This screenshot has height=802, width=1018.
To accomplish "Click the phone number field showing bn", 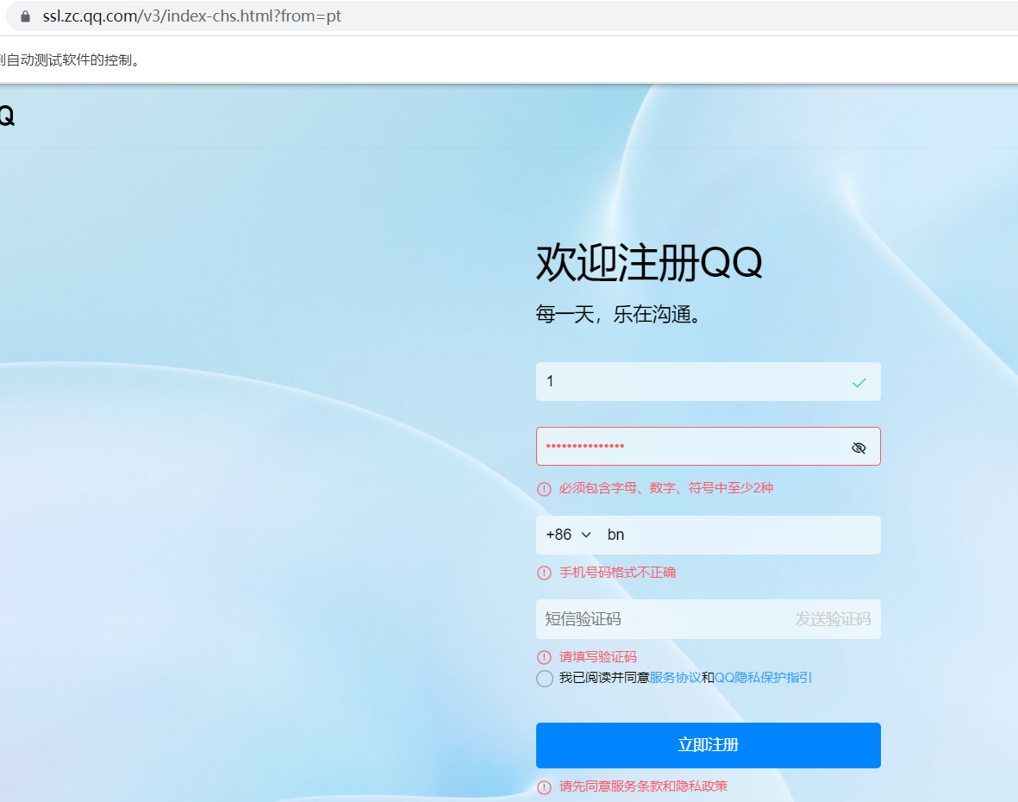I will coord(740,535).
